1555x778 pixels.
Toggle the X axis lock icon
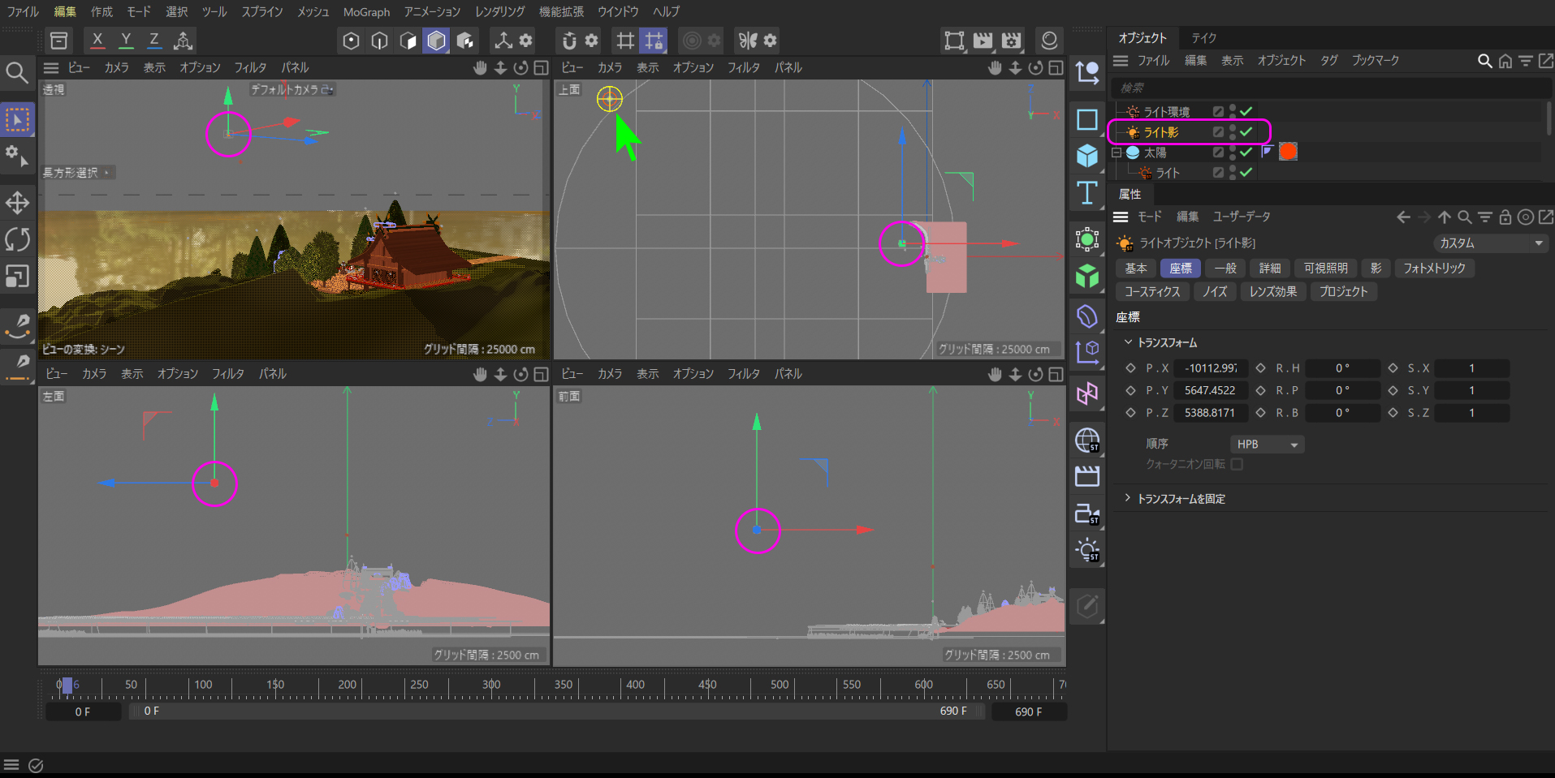tap(97, 40)
